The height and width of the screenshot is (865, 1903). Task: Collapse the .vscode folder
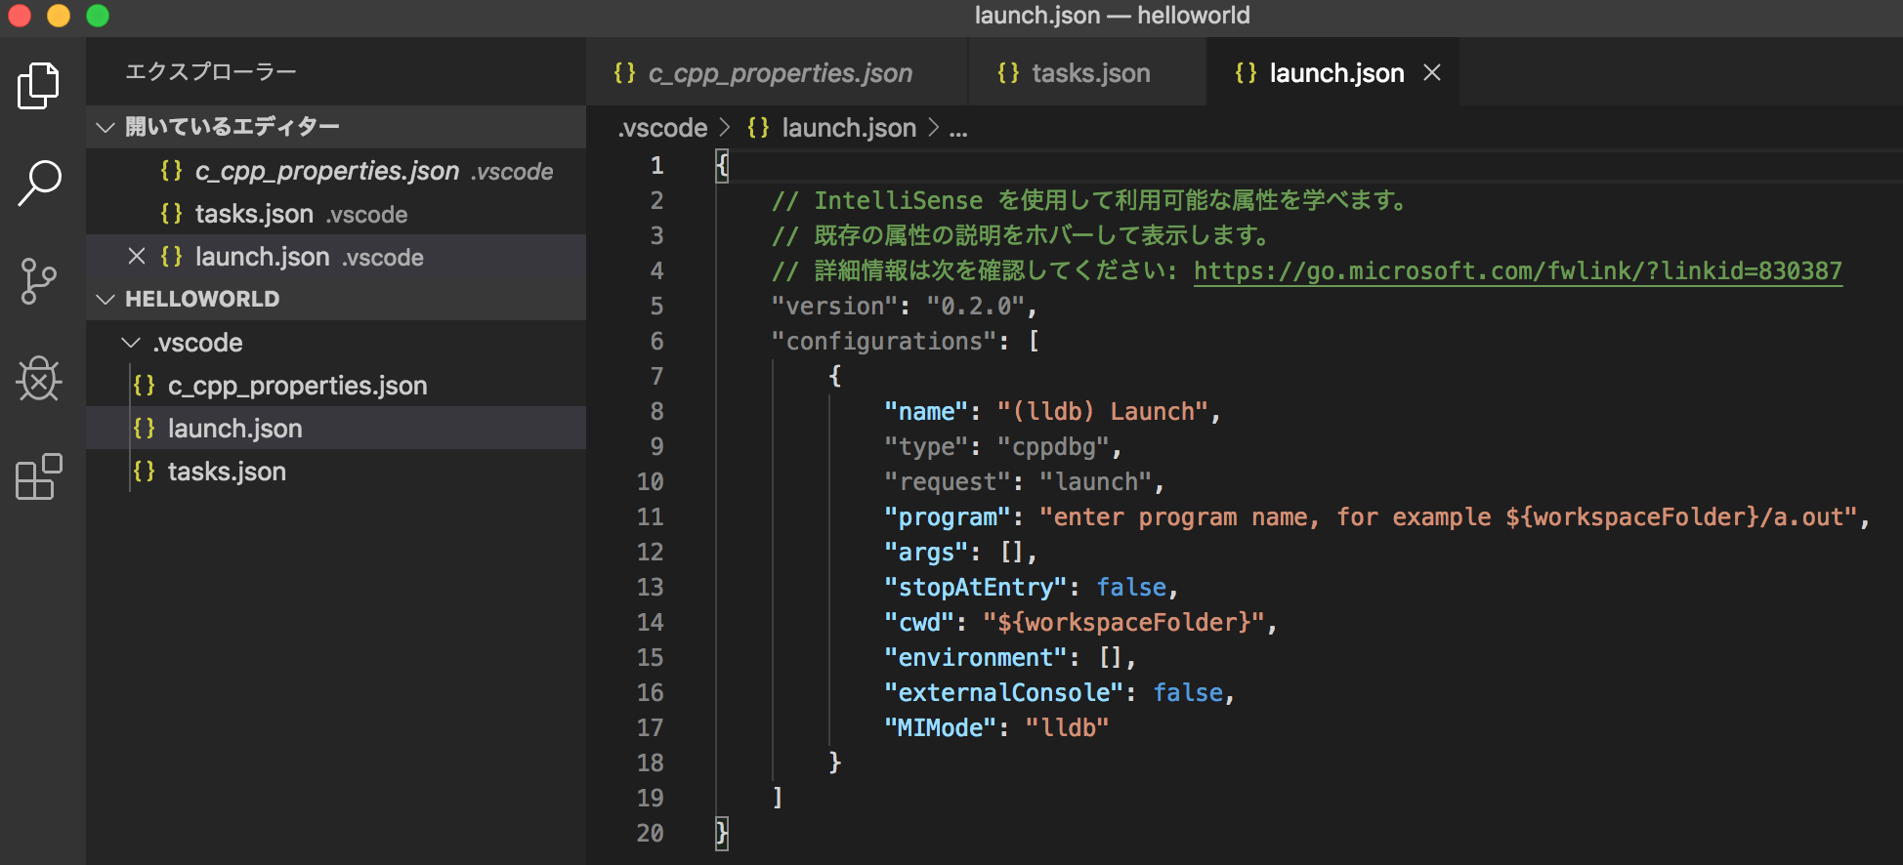[x=131, y=343]
